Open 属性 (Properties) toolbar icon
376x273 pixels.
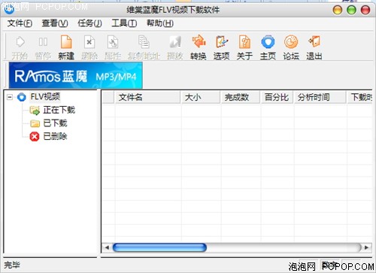pyautogui.click(x=113, y=42)
